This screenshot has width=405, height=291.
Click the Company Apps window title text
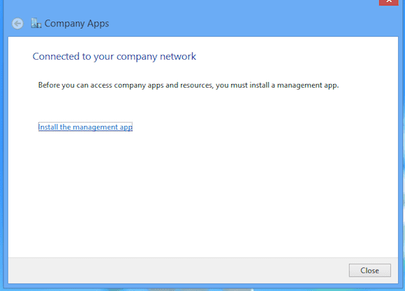77,24
